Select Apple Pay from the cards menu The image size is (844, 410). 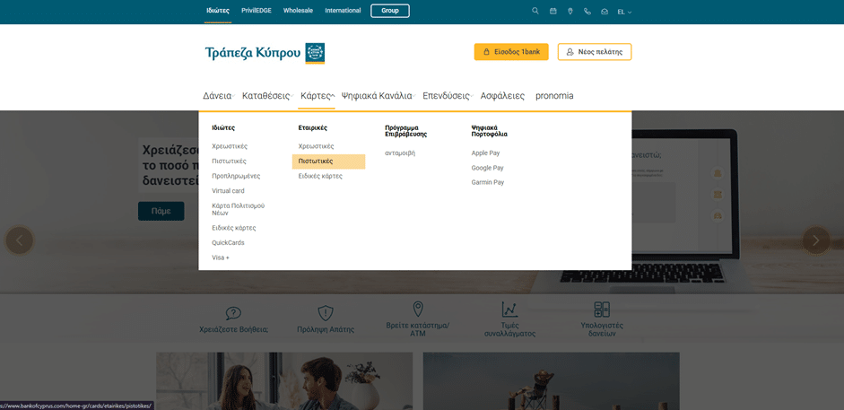[485, 153]
